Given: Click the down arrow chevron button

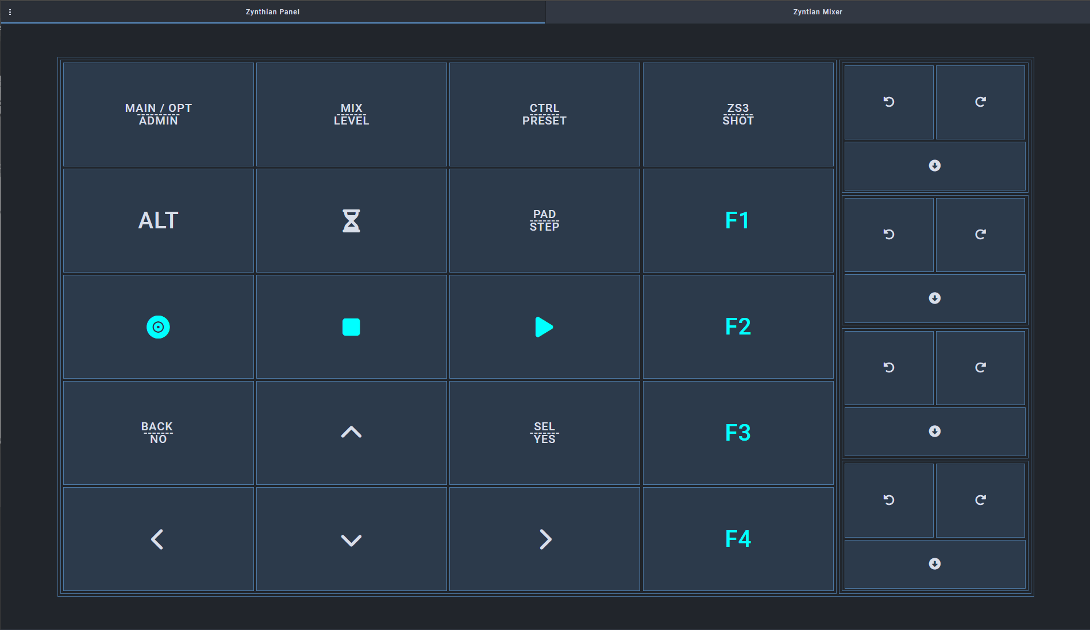Looking at the screenshot, I should 352,539.
